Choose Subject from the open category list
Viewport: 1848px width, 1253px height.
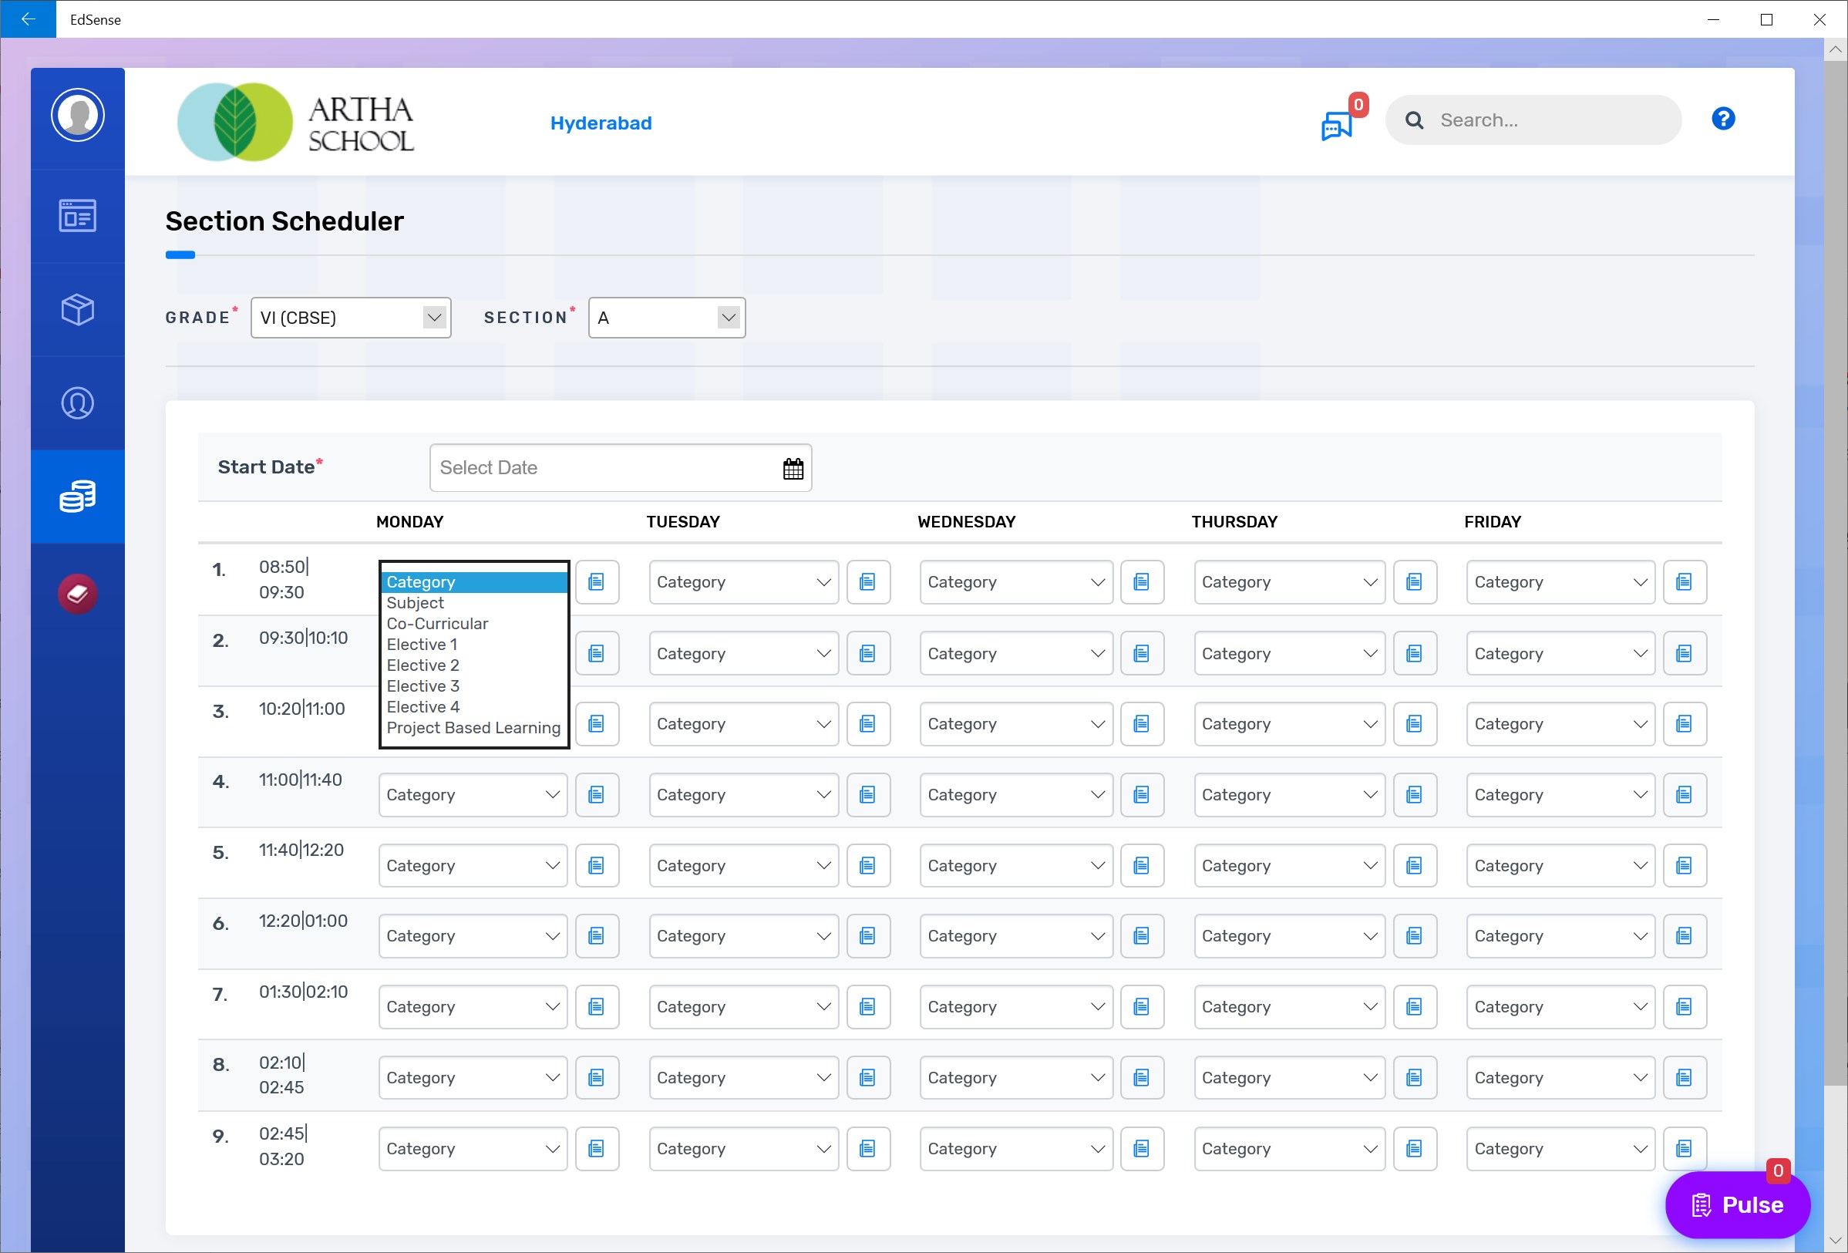coord(415,603)
